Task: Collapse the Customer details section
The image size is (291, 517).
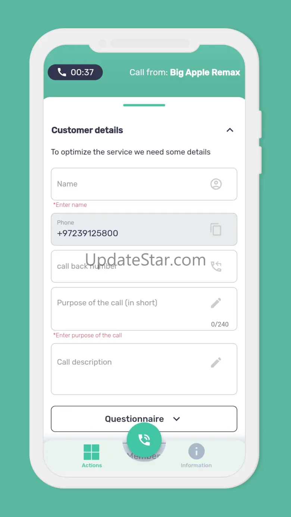Action: (230, 130)
